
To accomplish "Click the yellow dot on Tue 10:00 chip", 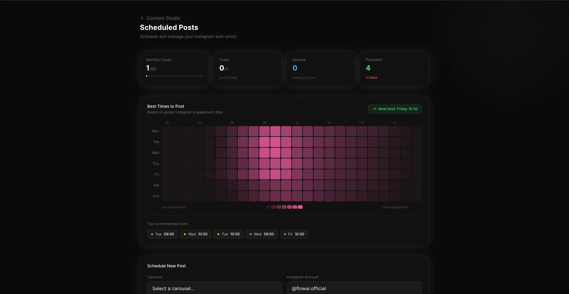I will (218, 234).
